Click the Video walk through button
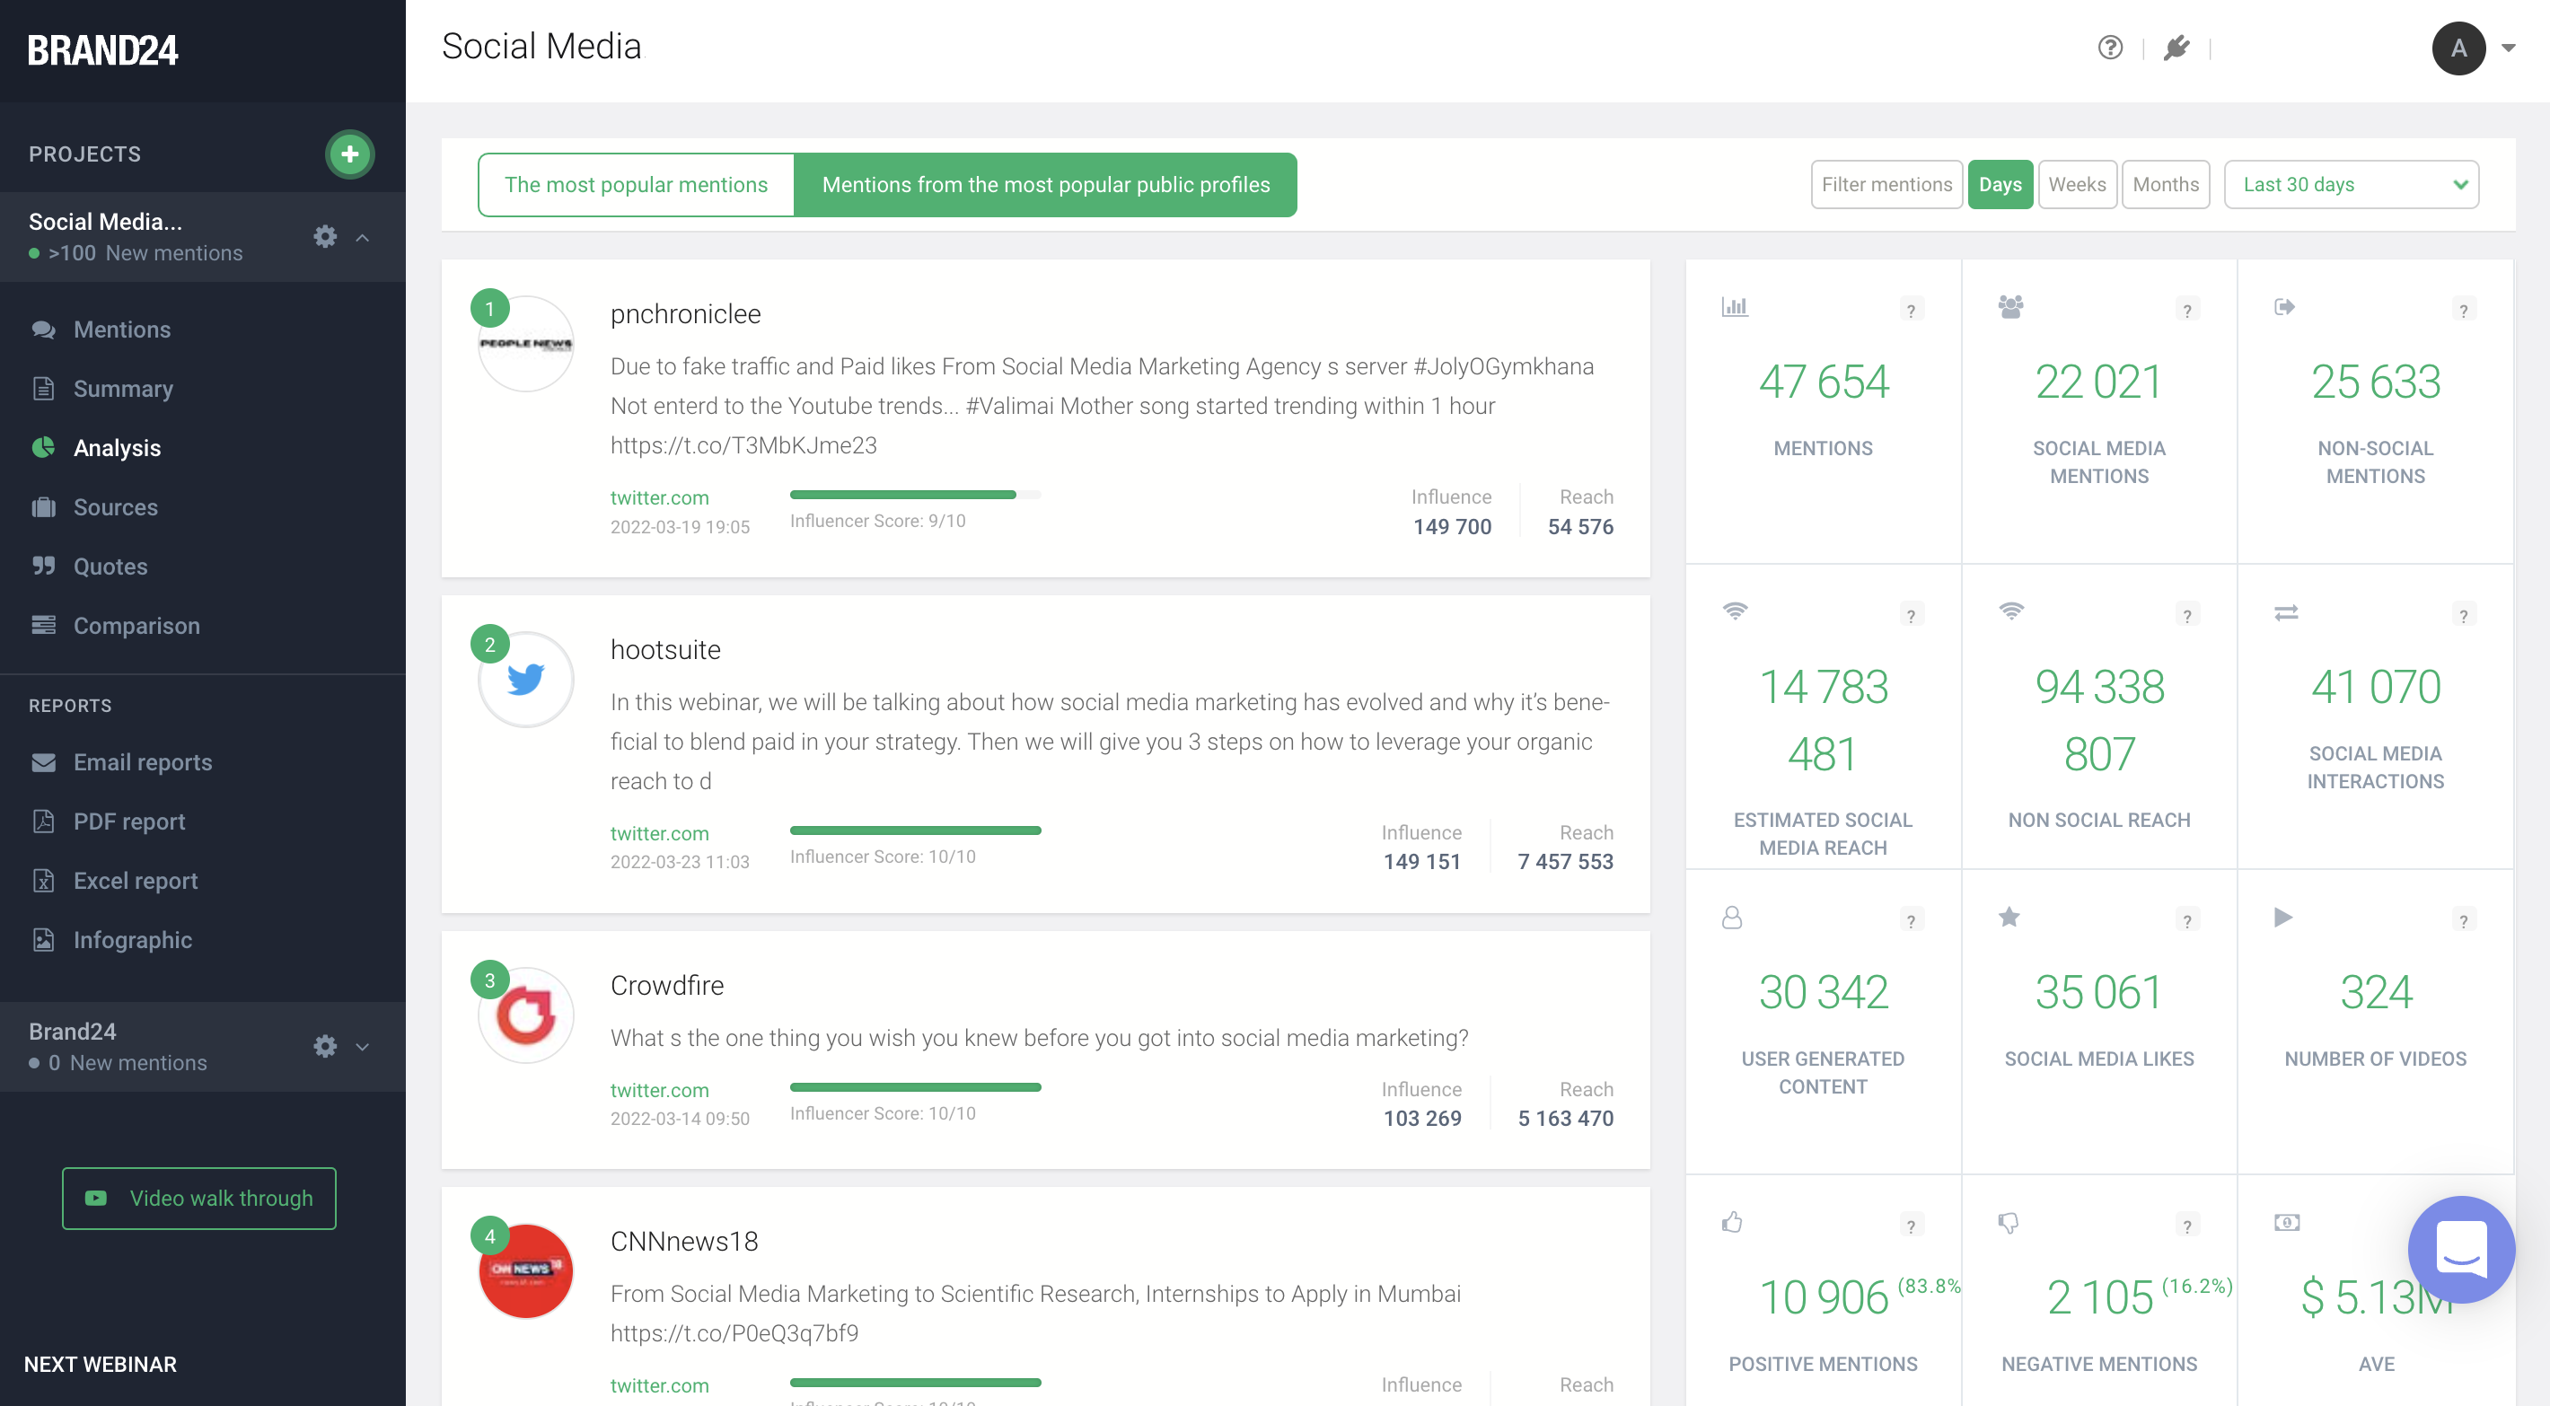 pos(199,1198)
